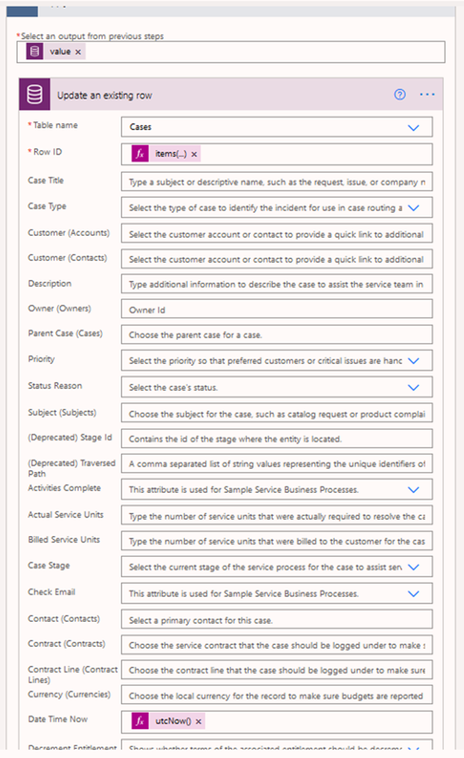Click the database icon on the value token
Viewport: 464px width, 758px height.
pos(35,51)
